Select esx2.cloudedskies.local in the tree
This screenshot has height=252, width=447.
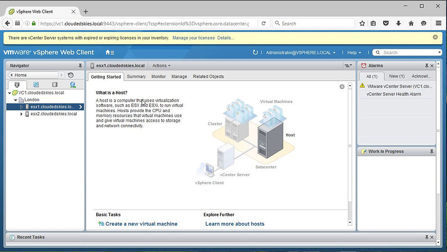click(x=54, y=114)
